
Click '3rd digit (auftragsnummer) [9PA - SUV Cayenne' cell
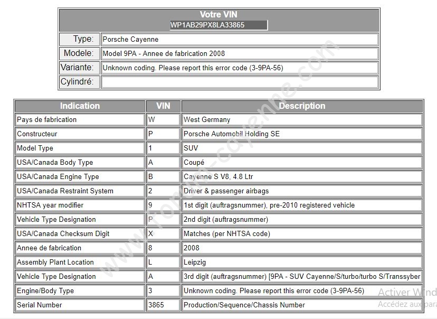pyautogui.click(x=302, y=276)
